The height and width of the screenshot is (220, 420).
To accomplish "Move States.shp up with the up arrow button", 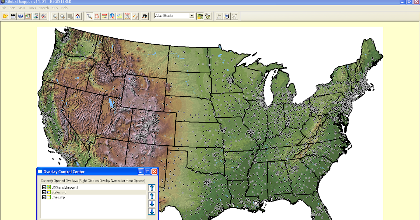I will (152, 196).
